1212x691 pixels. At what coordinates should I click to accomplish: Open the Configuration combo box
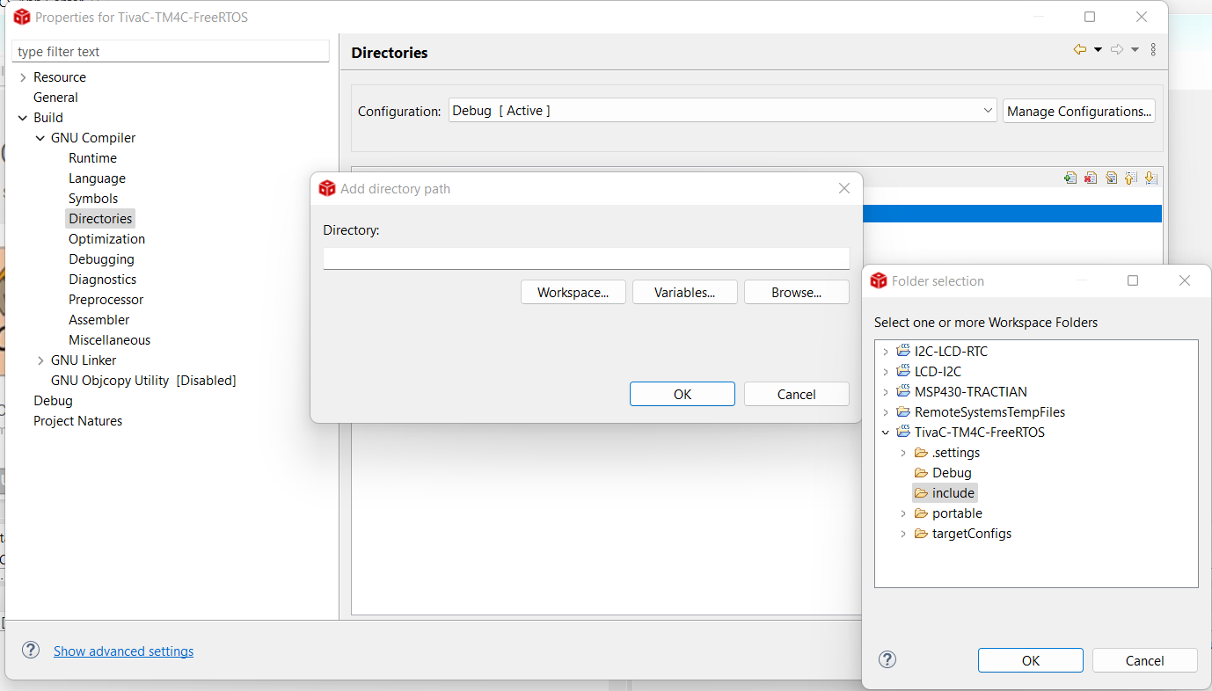722,111
